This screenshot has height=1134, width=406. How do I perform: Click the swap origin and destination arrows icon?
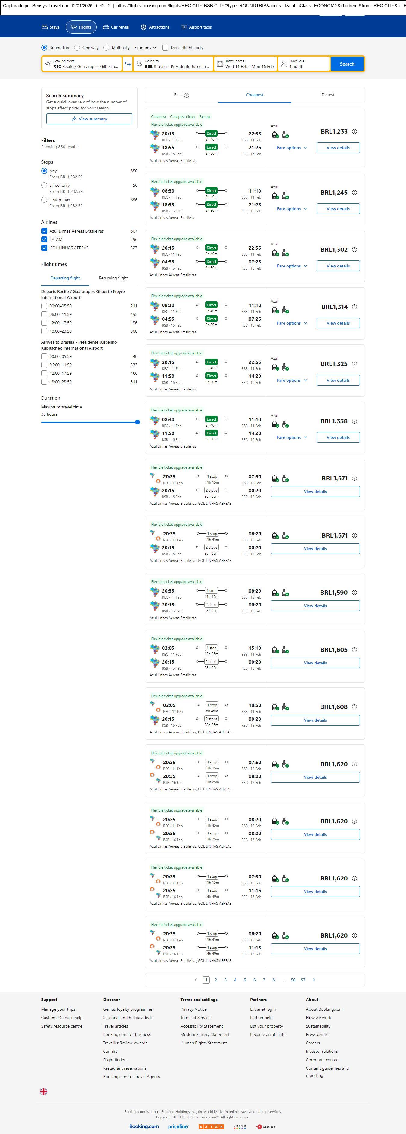[x=127, y=64]
